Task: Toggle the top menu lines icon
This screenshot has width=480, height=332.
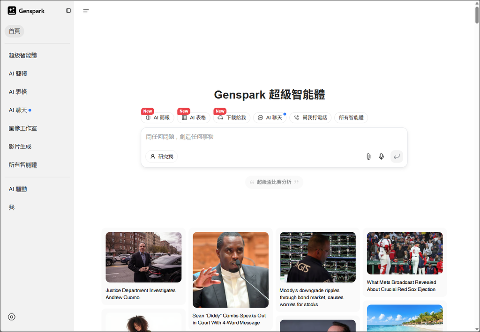Action: click(x=86, y=11)
